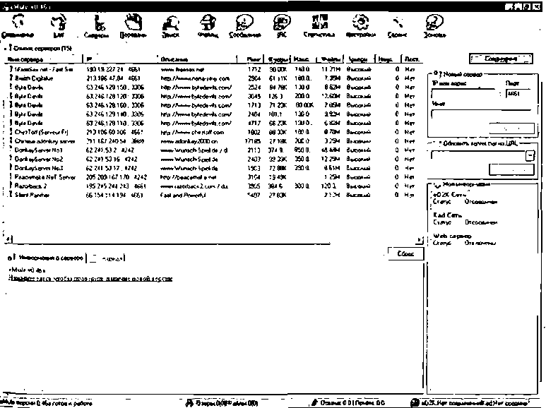Click the icon of the 'Моя информация' group
The width and height of the screenshot is (546, 408).
(437, 184)
